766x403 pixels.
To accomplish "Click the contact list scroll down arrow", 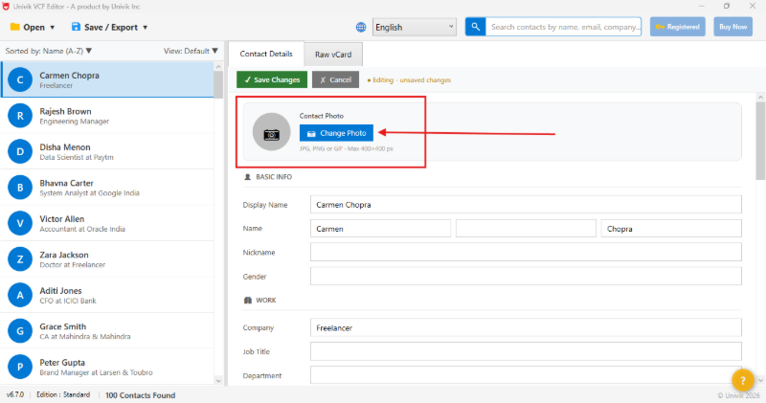I will [218, 381].
